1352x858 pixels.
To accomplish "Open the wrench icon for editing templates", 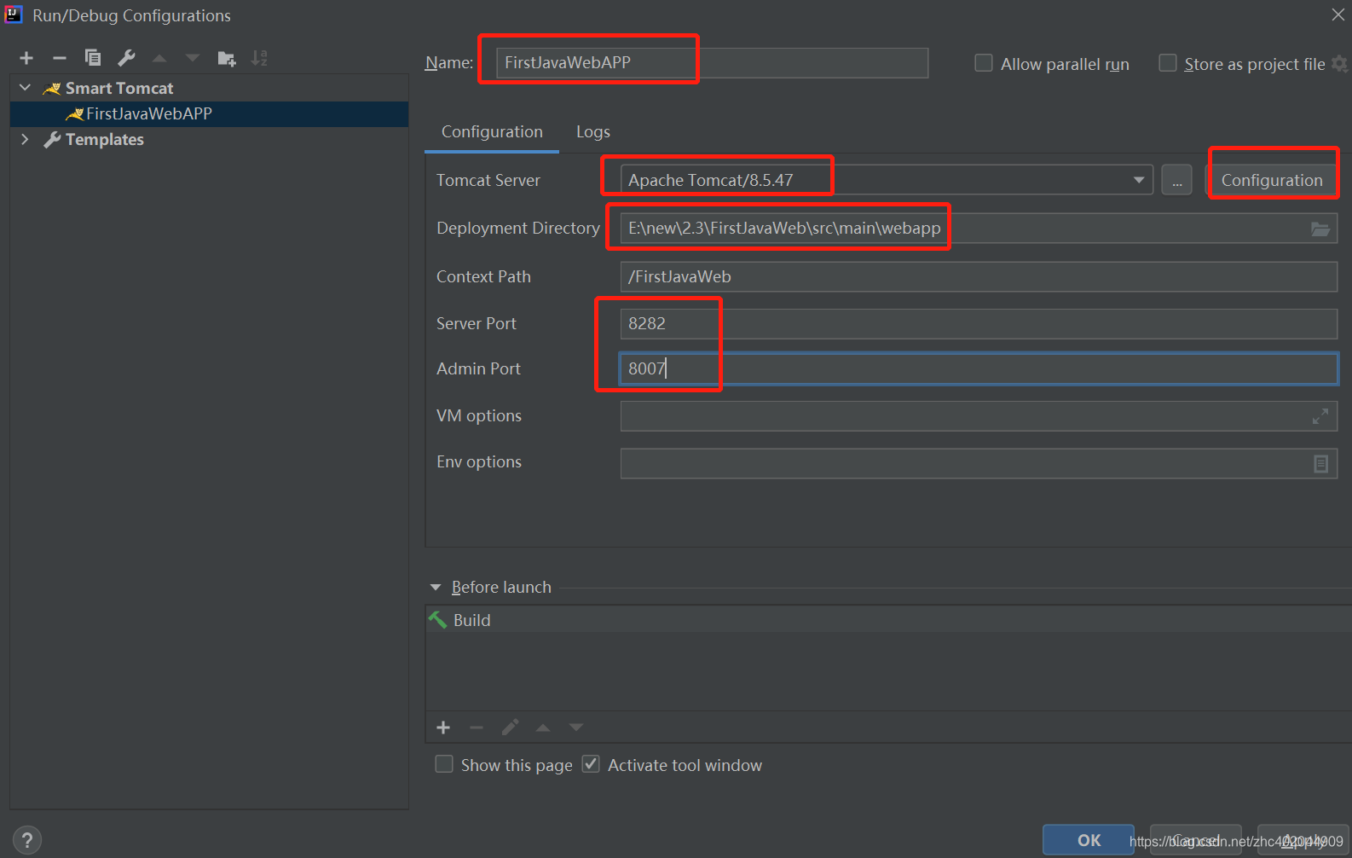I will (126, 58).
